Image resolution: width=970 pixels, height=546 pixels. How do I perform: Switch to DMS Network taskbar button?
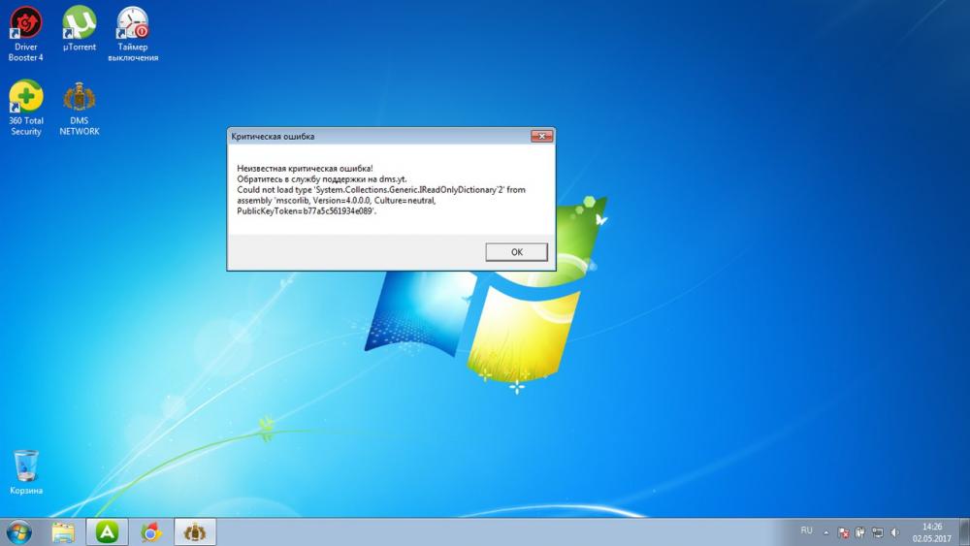[x=195, y=531]
